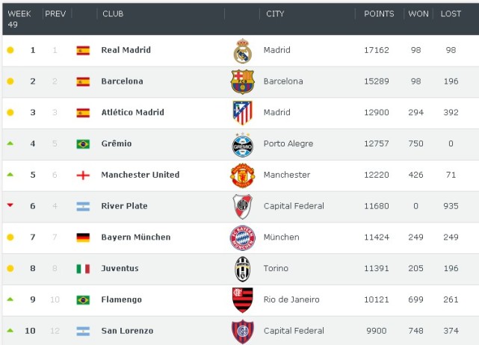The image size is (479, 345).
Task: Click the Manchester United crest
Action: 242,175
